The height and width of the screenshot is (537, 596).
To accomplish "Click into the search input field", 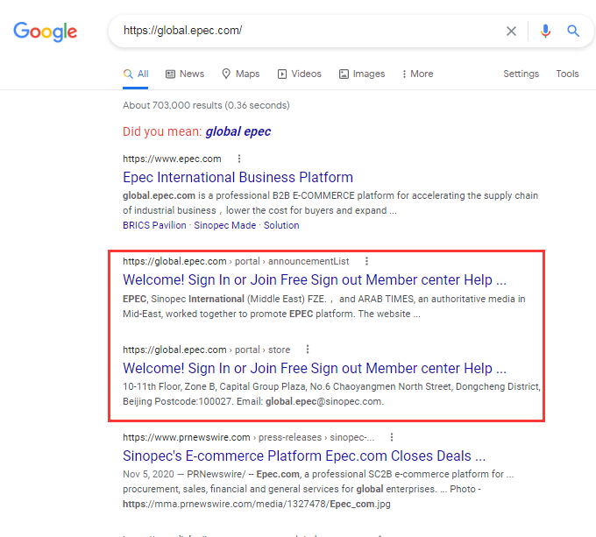I will tap(308, 31).
